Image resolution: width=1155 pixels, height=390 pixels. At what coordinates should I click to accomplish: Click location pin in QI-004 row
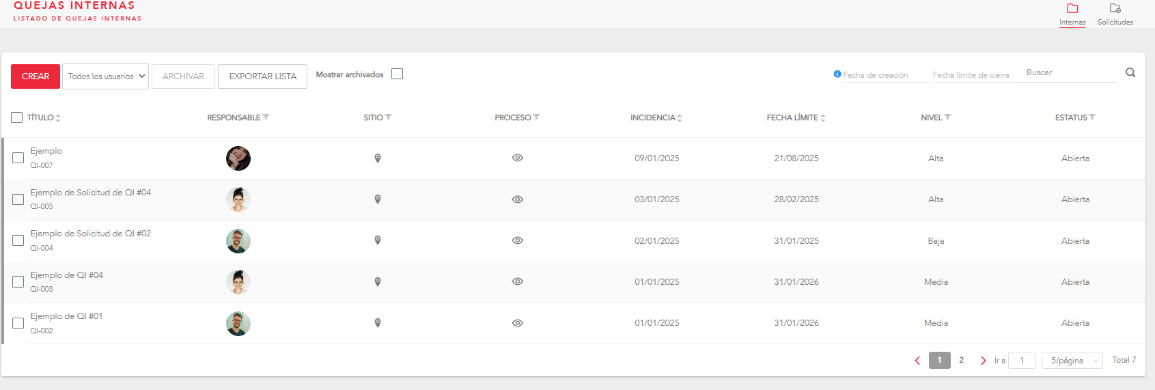pos(378,240)
